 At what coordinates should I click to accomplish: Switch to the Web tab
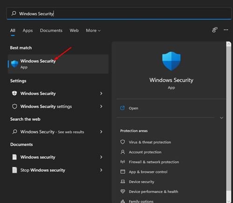pyautogui.click(x=74, y=31)
